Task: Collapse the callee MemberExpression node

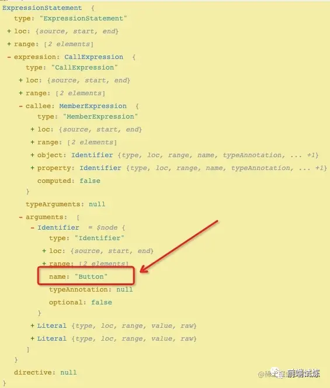Action: pyautogui.click(x=21, y=106)
